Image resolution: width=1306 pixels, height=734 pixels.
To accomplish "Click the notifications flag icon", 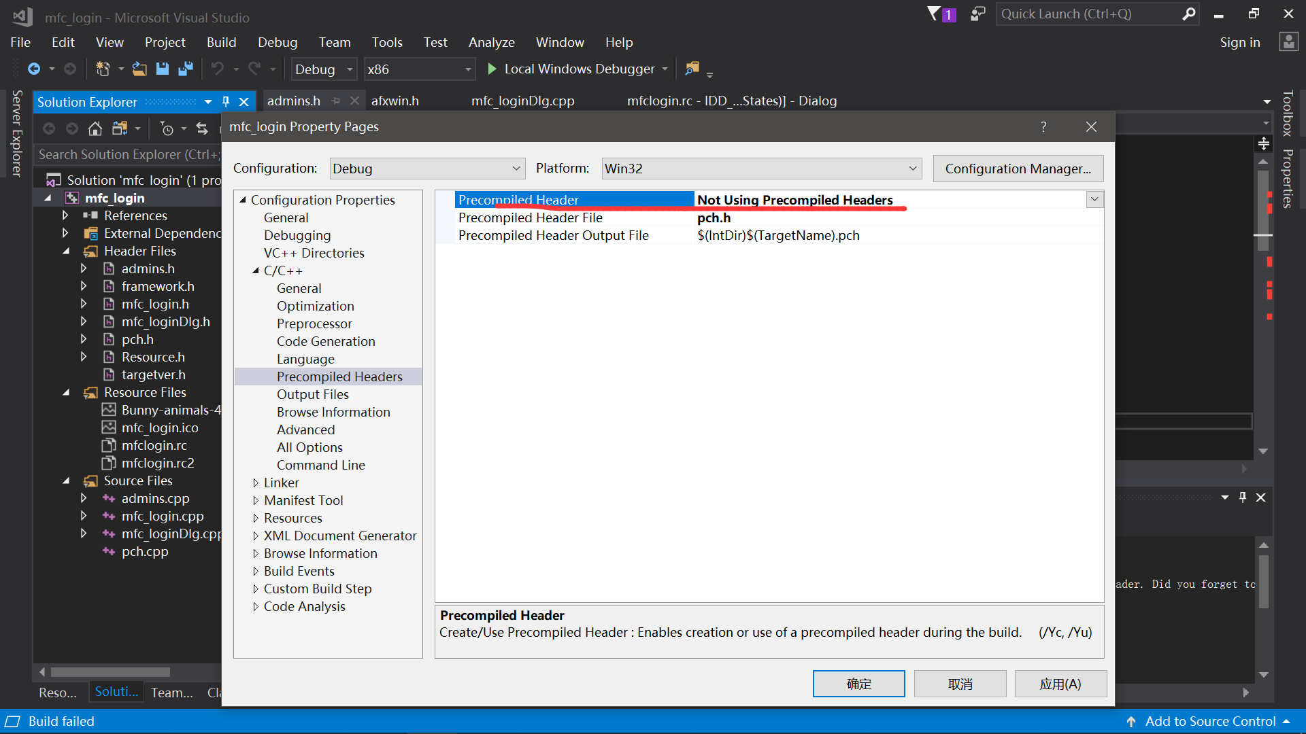I will point(934,14).
